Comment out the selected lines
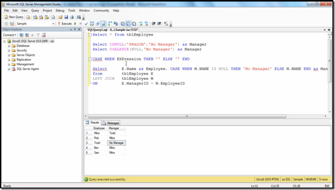Screen dimensions: 335x190 click(141, 24)
